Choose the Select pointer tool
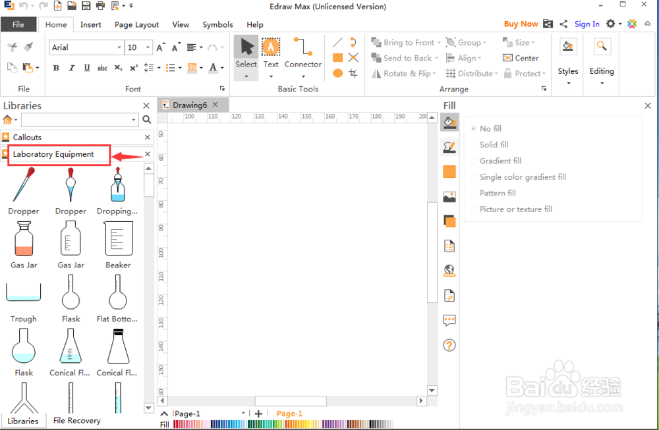This screenshot has height=430, width=659. click(246, 53)
